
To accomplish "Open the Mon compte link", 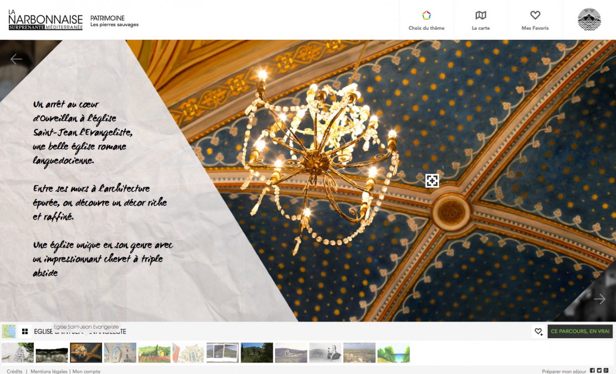I will 86,371.
